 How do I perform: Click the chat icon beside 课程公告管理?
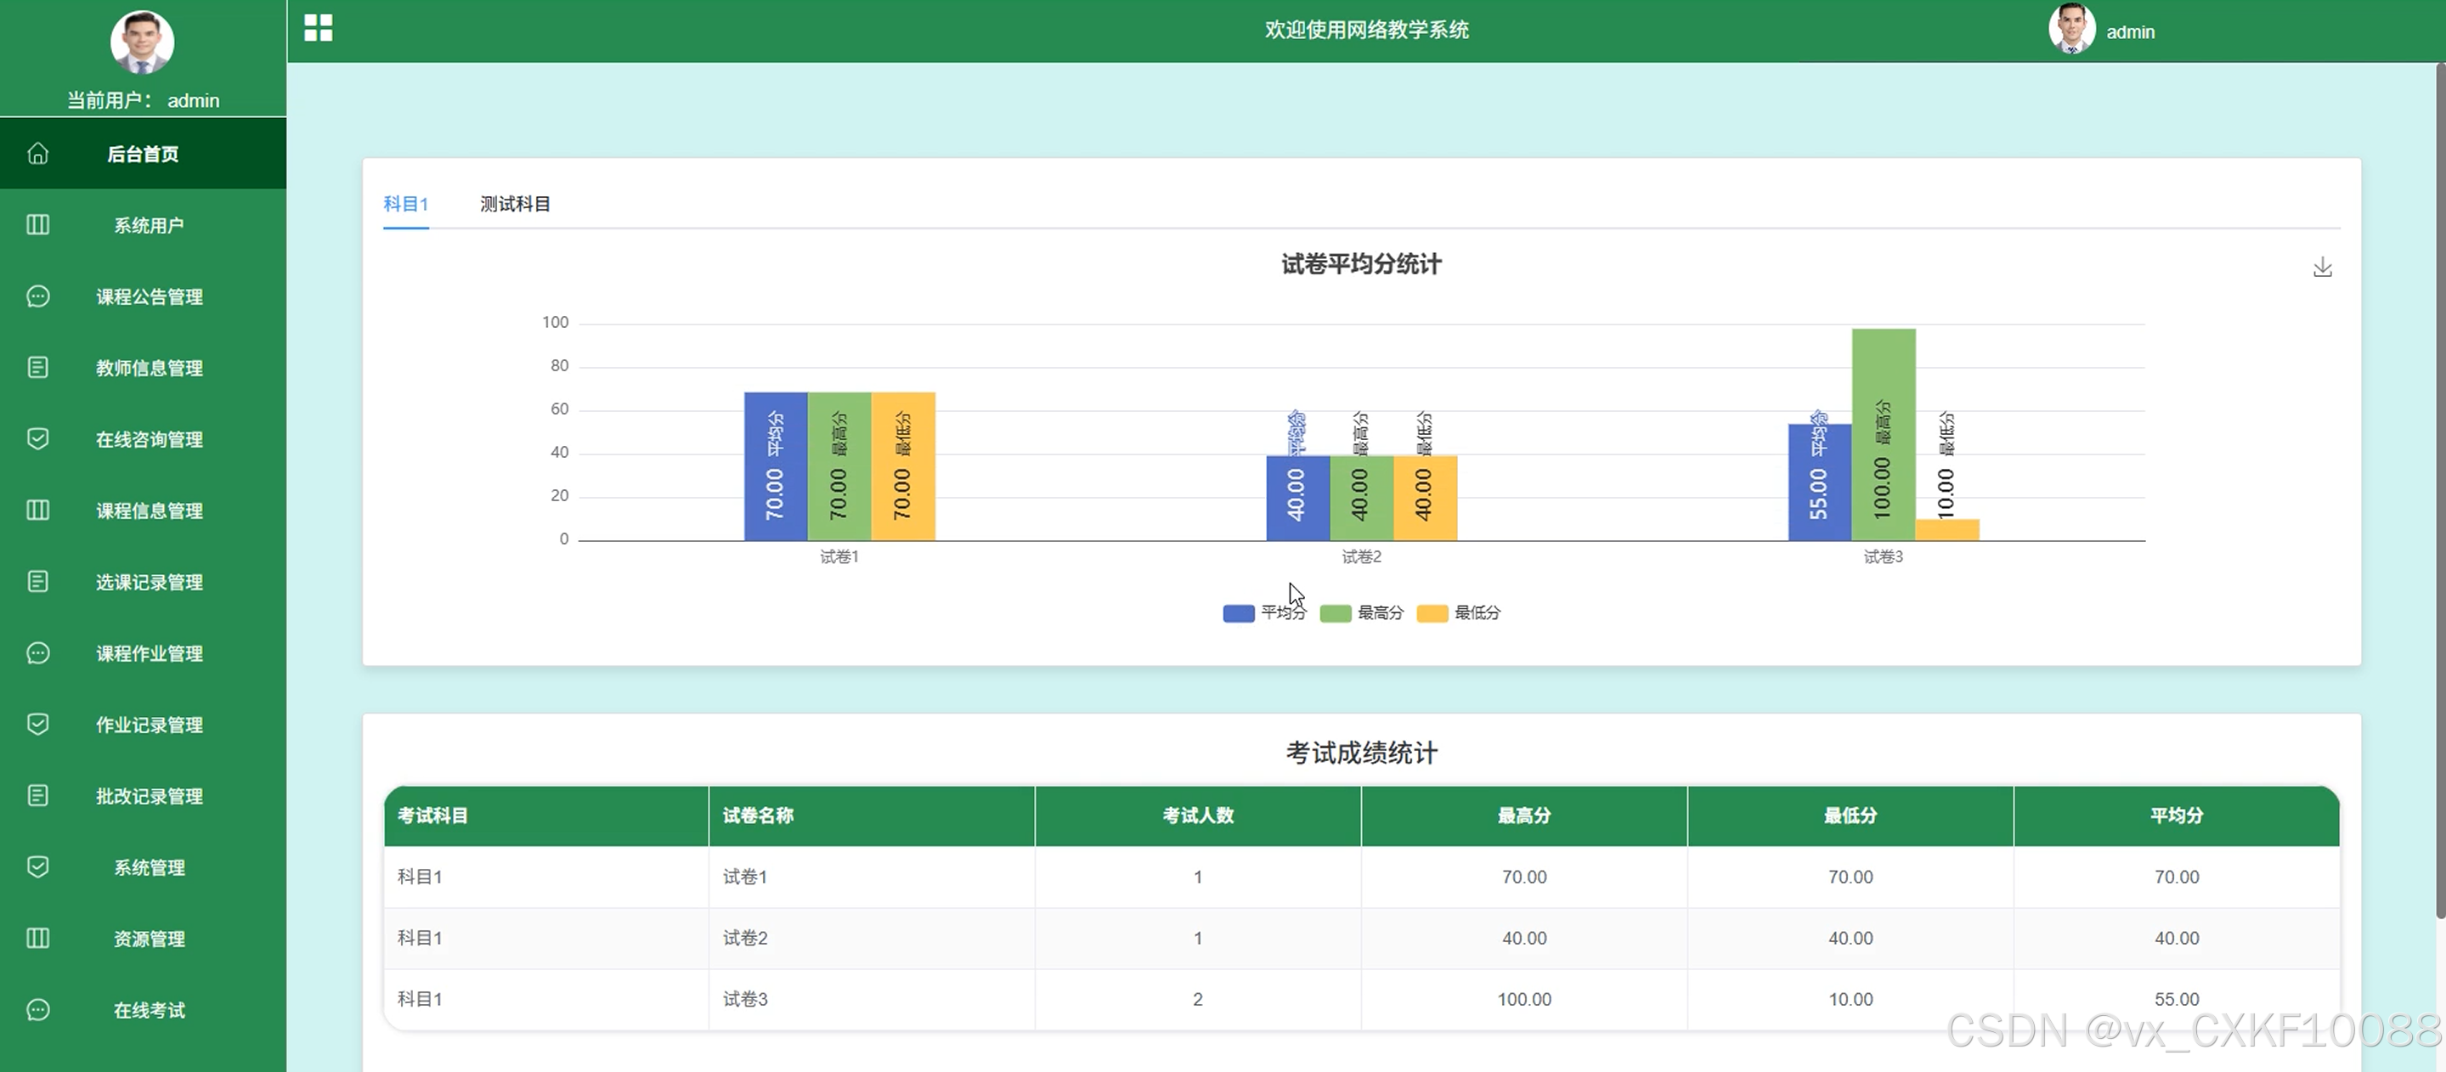(x=38, y=296)
